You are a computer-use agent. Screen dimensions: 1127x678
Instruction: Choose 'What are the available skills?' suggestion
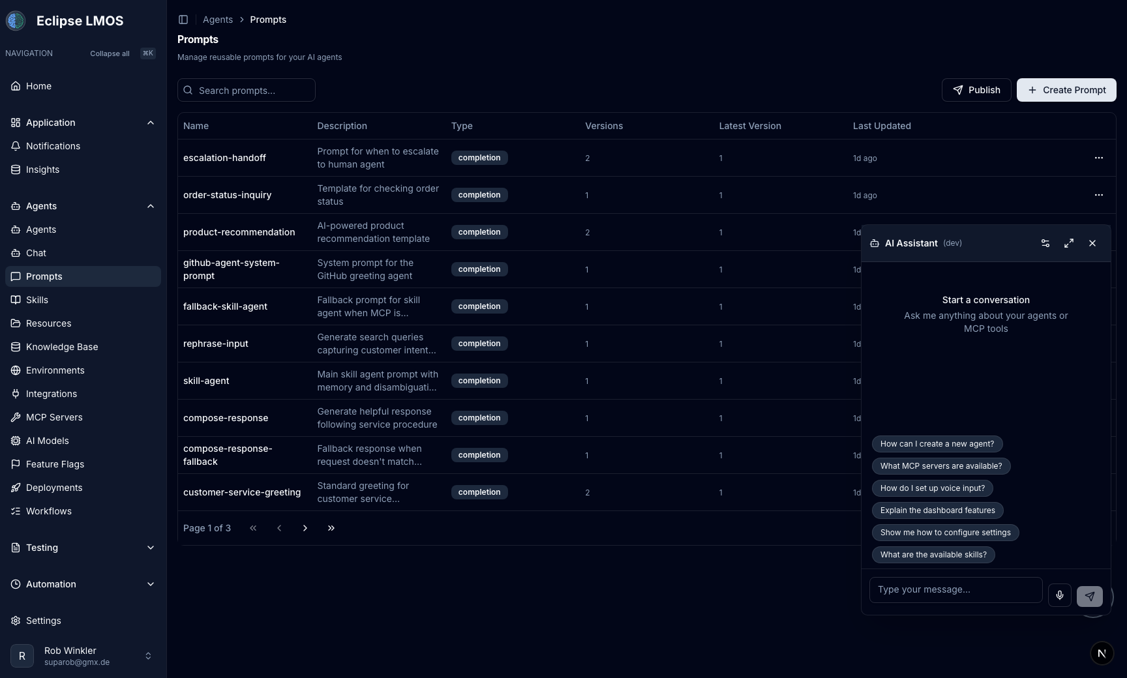(933, 555)
